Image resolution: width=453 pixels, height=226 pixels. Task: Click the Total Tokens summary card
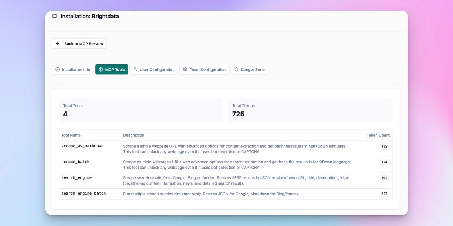click(x=310, y=110)
